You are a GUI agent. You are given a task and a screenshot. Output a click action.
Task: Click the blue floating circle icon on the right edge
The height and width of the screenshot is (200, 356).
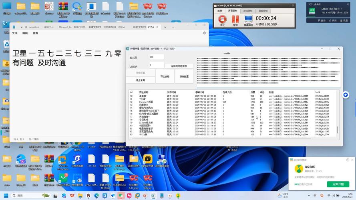click(x=346, y=95)
